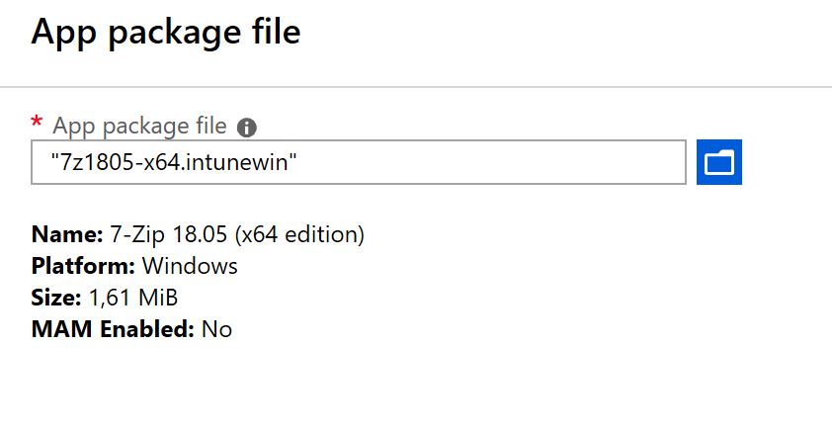Click the horizontal divider under the heading
This screenshot has width=832, height=433.
click(x=415, y=87)
